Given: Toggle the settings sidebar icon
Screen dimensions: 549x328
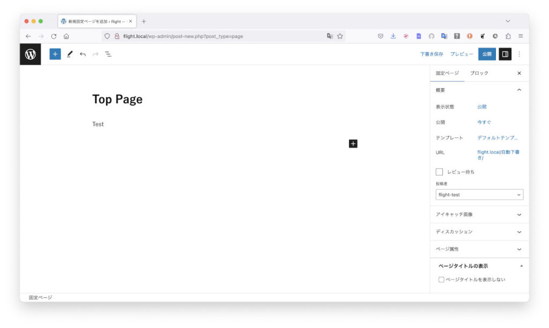Looking at the screenshot, I should tap(505, 54).
